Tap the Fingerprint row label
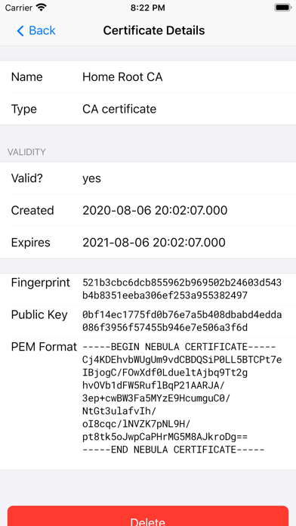This screenshot has height=526, width=296. pos(41,283)
